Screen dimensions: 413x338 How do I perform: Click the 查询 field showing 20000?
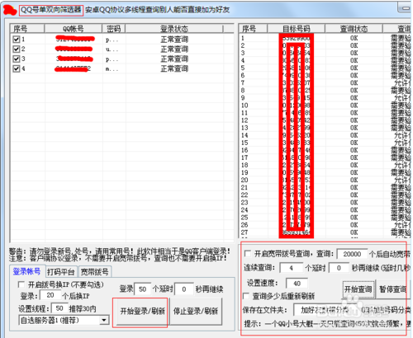pos(352,254)
